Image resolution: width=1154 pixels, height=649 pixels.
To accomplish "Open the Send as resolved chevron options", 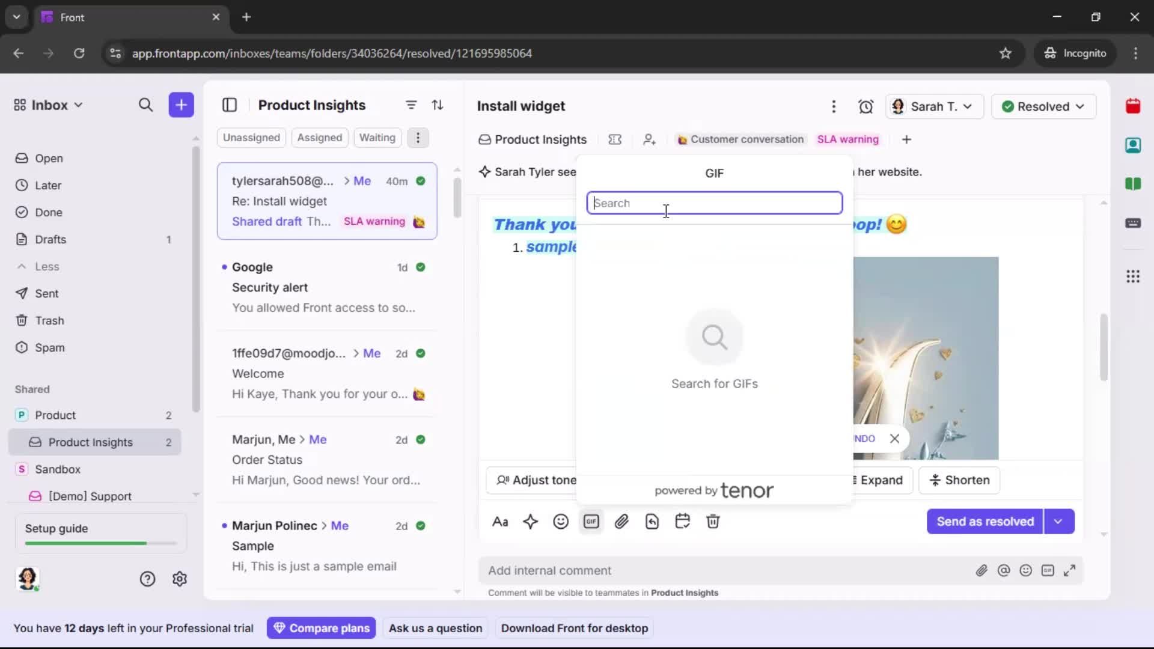I will click(1058, 522).
